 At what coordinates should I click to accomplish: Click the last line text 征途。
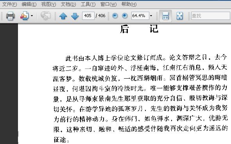pyautogui.click(x=61, y=139)
